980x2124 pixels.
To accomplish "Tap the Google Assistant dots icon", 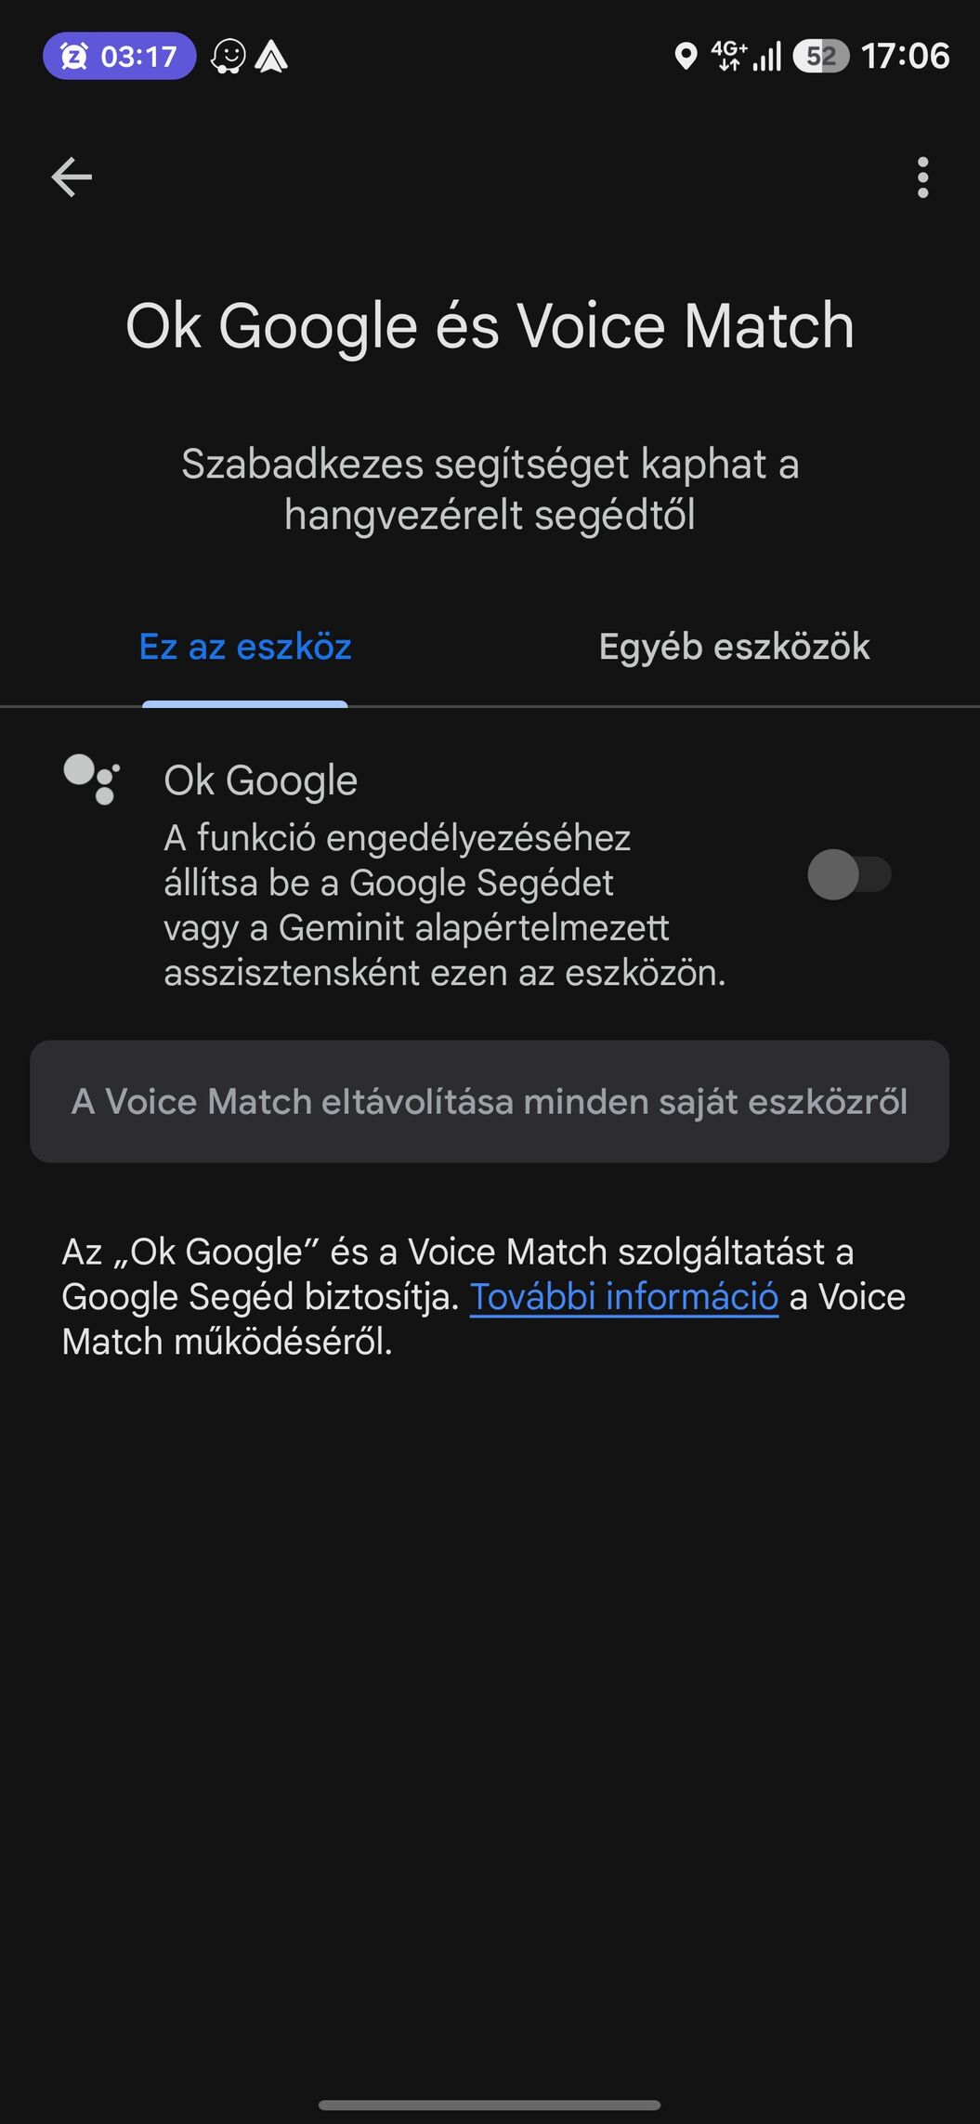I will [91, 779].
